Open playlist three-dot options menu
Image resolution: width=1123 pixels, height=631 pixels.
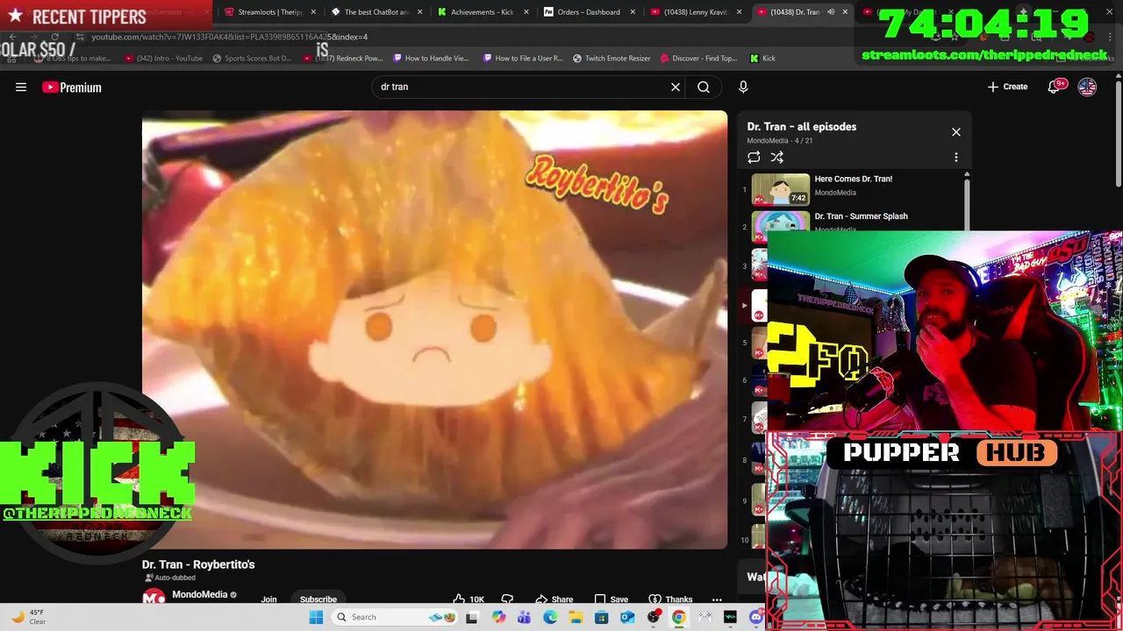click(956, 158)
